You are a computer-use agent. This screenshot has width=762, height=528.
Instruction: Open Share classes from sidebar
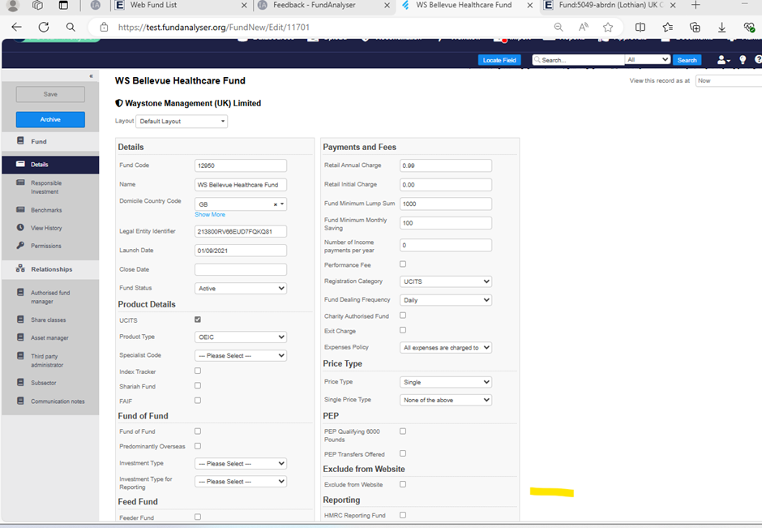point(48,320)
